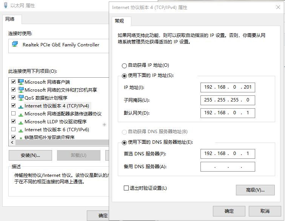The image size is (285, 221).
Task: Select 自动获得 IP 地址 radio option
Action: click(124, 65)
